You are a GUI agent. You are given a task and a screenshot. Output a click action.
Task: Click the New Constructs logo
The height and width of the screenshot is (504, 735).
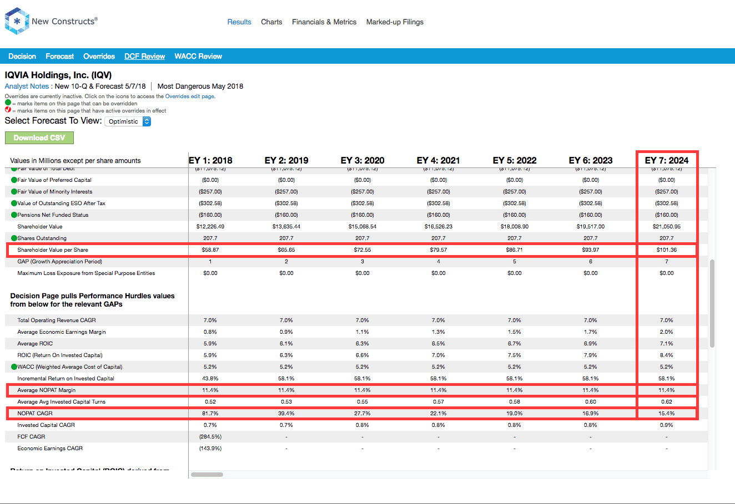[x=51, y=21]
